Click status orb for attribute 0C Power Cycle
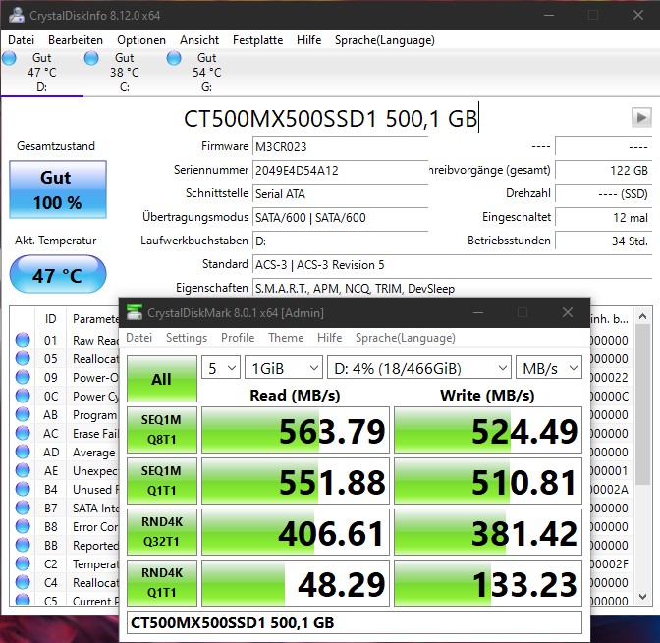The height and width of the screenshot is (643, 660). click(x=23, y=396)
